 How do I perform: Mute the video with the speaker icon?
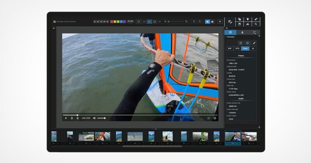[94, 118]
